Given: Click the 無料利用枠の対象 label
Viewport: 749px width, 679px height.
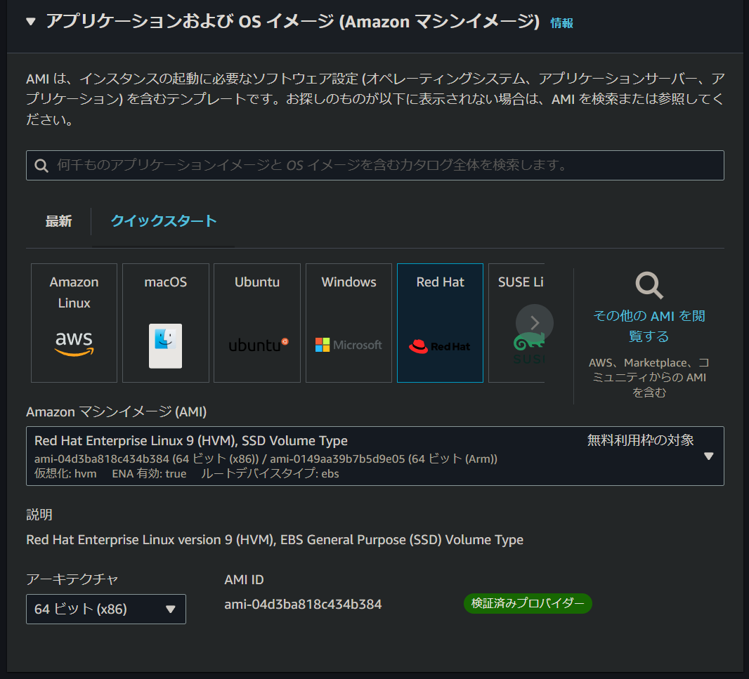Looking at the screenshot, I should pyautogui.click(x=640, y=440).
